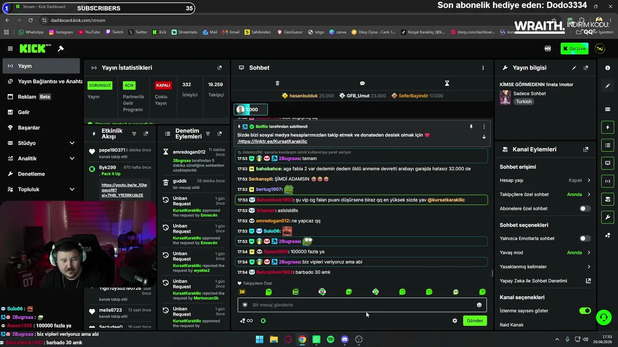Open the emoji picker in message box
Image resolution: width=618 pixels, height=347 pixels.
coord(479,305)
